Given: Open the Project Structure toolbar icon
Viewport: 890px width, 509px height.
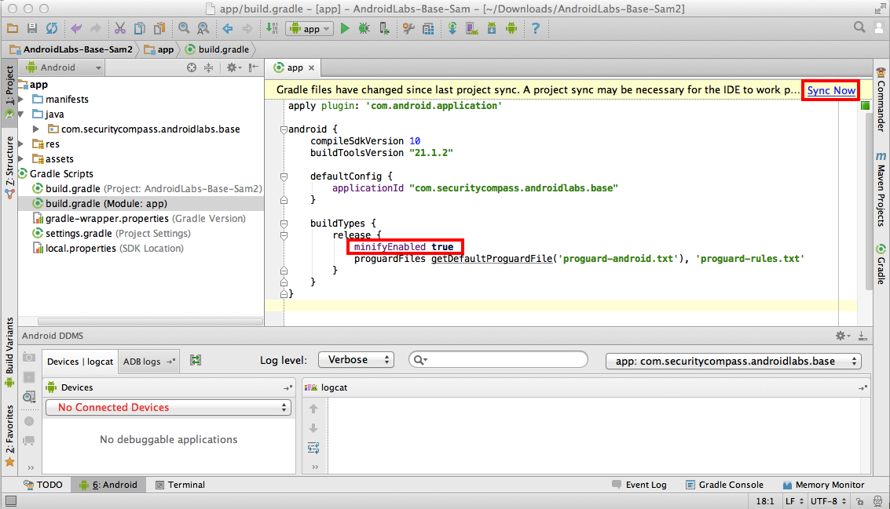Looking at the screenshot, I should pos(427,28).
